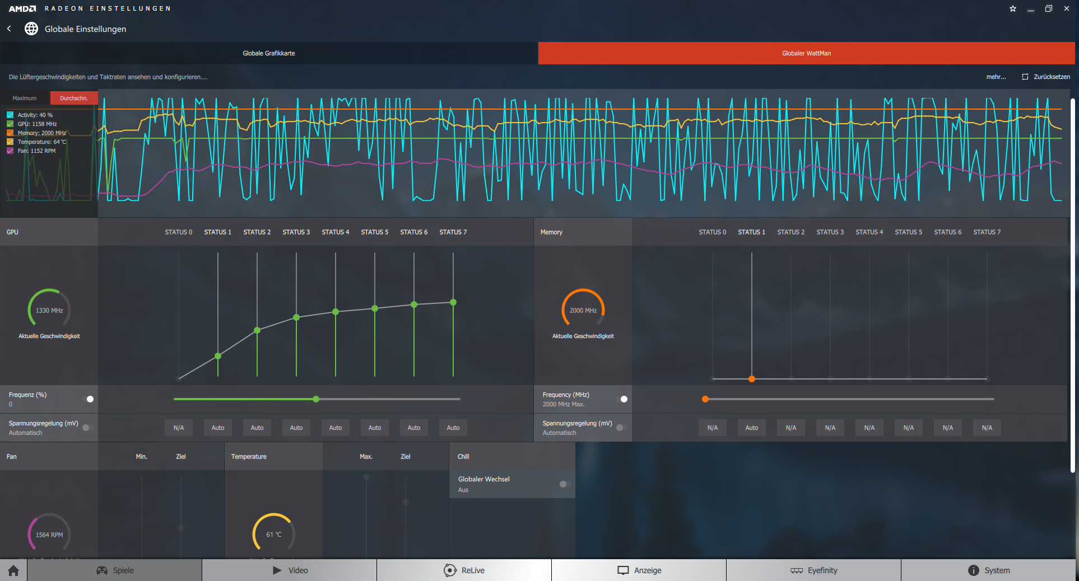Image resolution: width=1079 pixels, height=581 pixels.
Task: Click the play icon for Video
Action: (277, 570)
